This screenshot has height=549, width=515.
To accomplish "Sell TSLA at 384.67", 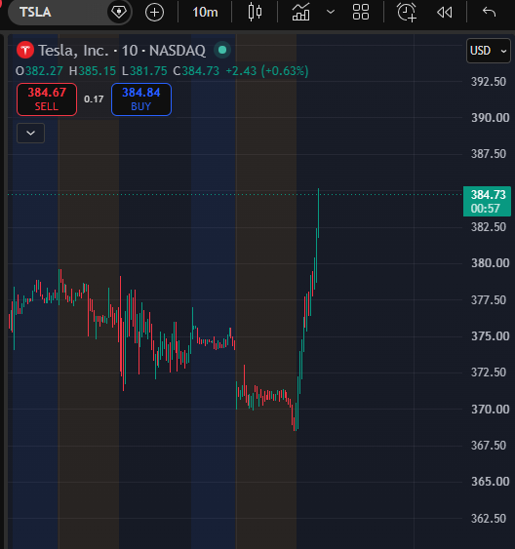I will pyautogui.click(x=47, y=99).
